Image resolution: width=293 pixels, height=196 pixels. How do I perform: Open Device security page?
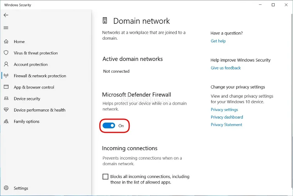27,99
